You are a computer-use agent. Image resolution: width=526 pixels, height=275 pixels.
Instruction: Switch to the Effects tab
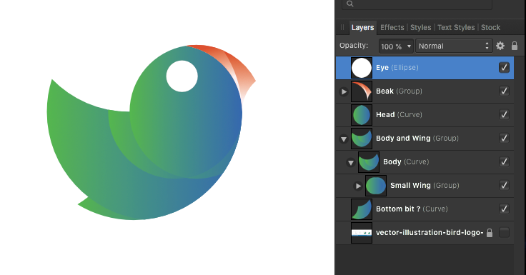point(392,27)
